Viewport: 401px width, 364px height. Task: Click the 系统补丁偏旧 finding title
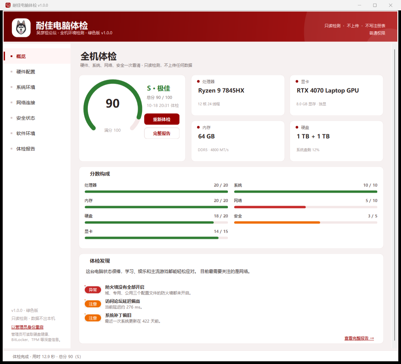pyautogui.click(x=118, y=315)
